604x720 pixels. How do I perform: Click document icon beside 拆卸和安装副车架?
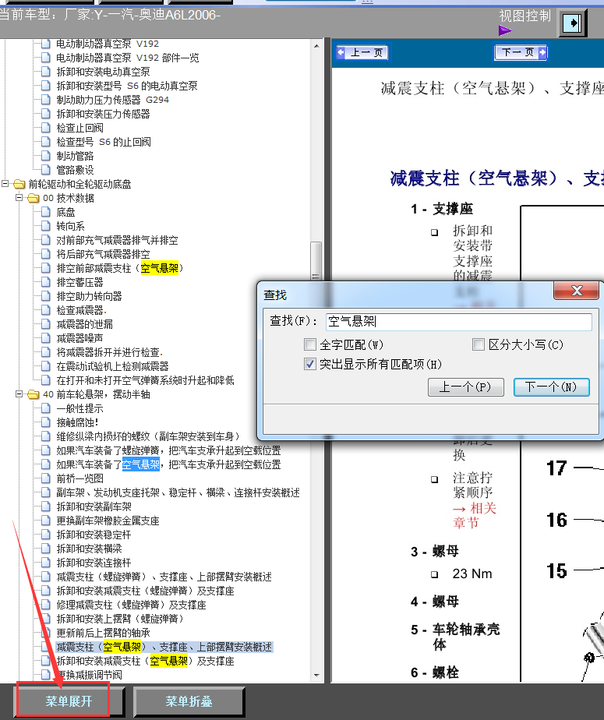click(x=45, y=506)
